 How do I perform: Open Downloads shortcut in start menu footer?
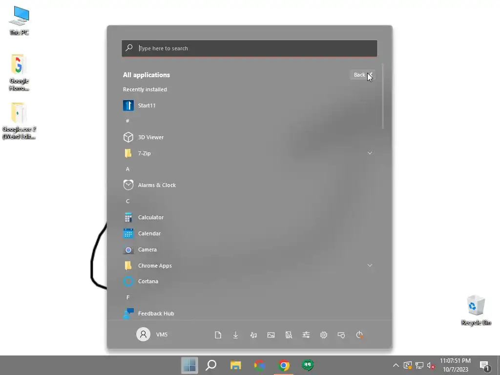[x=235, y=335]
